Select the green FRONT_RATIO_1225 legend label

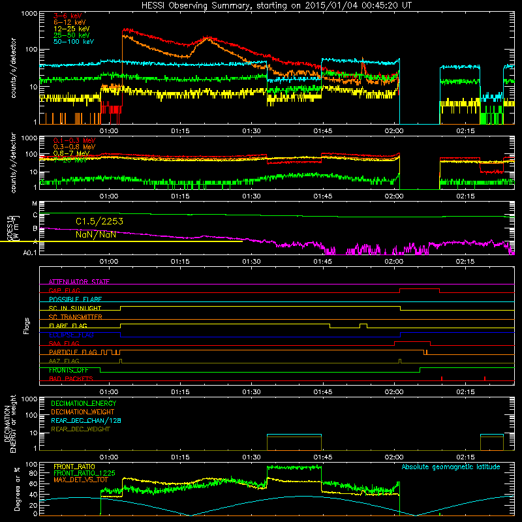pyautogui.click(x=84, y=473)
